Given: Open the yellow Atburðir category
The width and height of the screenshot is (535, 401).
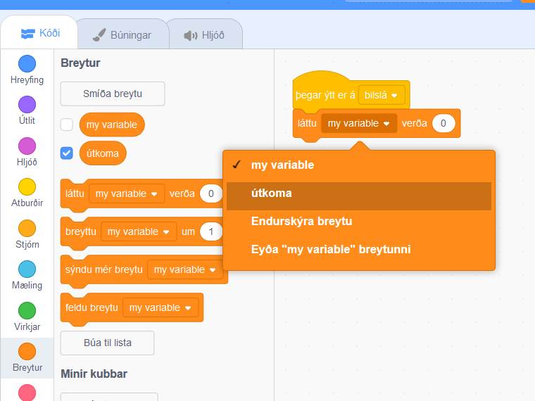Looking at the screenshot, I should pos(27,186).
